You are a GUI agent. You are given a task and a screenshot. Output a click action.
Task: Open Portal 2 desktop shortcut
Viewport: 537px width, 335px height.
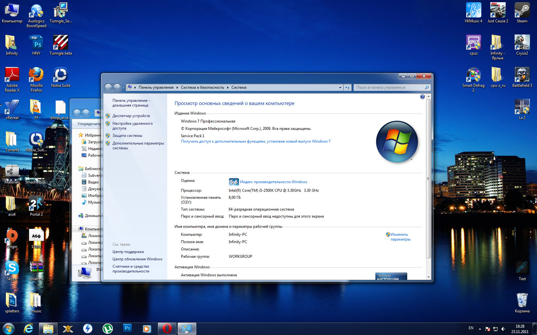tap(36, 206)
